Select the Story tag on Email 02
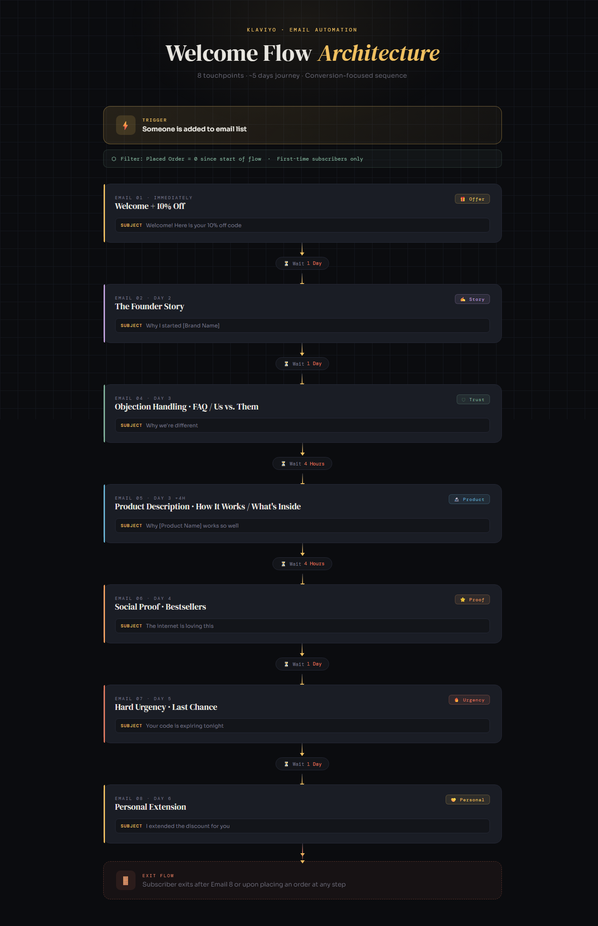 [x=472, y=299]
